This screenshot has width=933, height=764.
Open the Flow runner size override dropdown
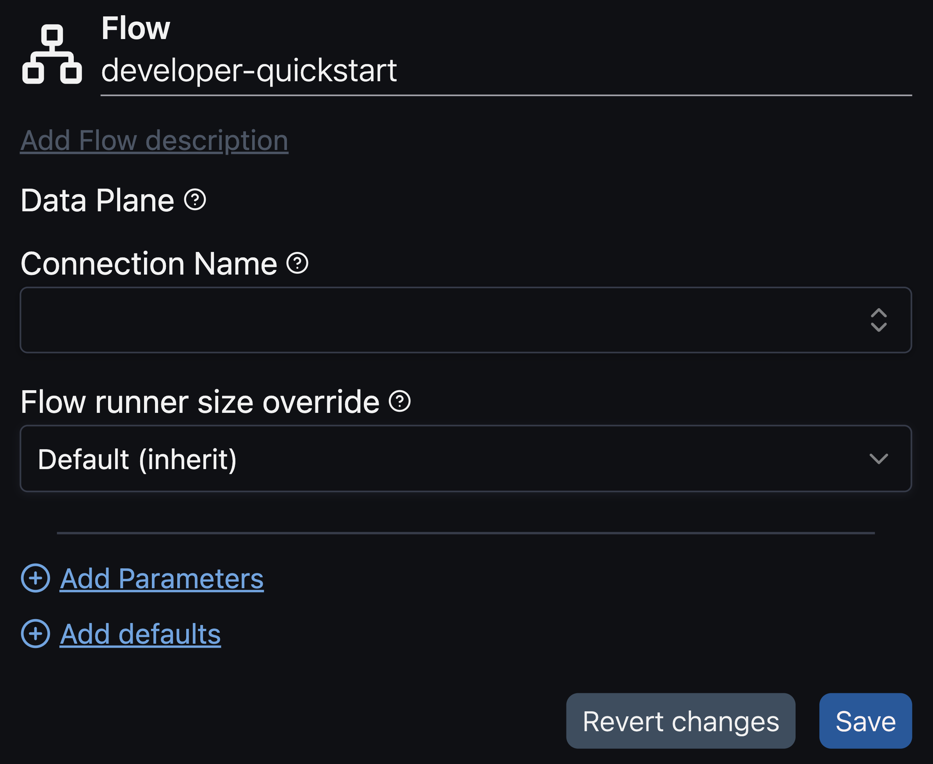point(465,459)
